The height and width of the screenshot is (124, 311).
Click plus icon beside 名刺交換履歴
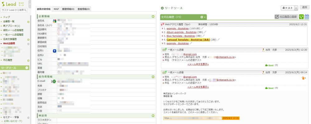point(28,39)
